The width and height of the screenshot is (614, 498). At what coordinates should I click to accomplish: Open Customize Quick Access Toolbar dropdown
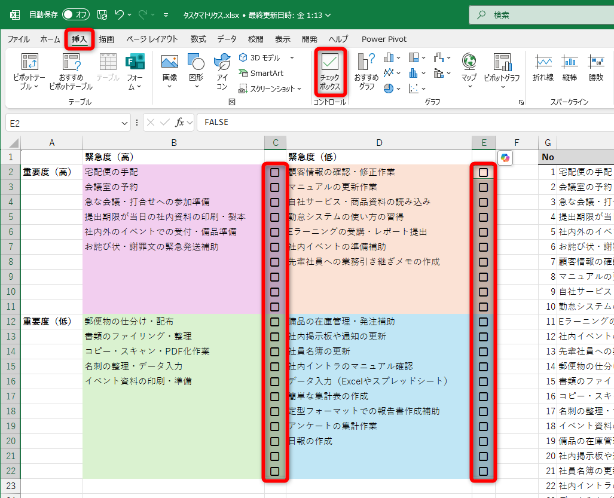tap(166, 15)
